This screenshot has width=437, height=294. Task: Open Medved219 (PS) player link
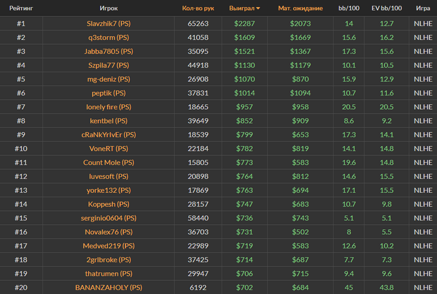tap(109, 246)
